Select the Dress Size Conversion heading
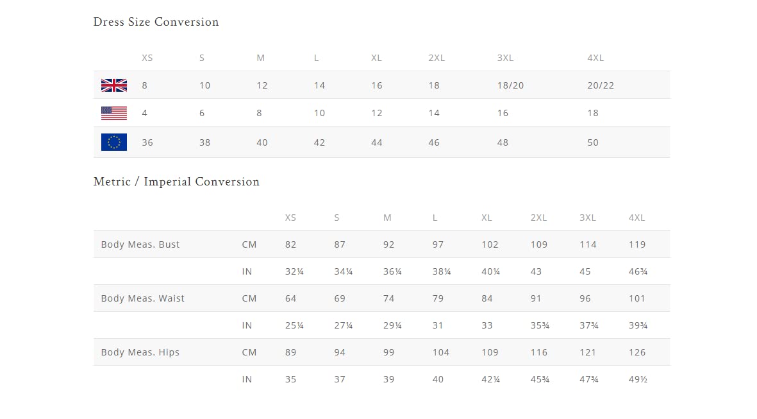 [156, 22]
